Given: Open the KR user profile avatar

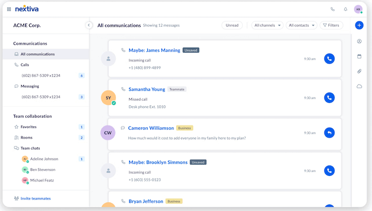Looking at the screenshot, I should click(x=358, y=9).
